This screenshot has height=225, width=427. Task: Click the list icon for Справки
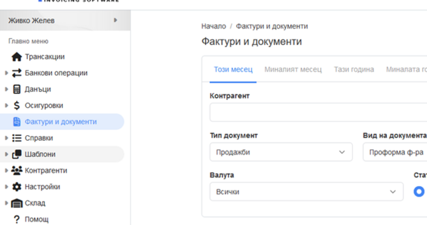point(16,138)
